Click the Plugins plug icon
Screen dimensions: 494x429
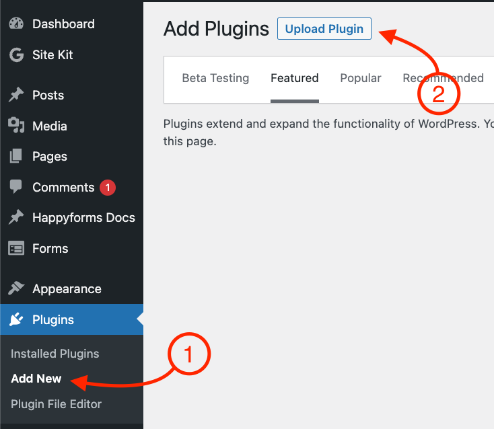pyautogui.click(x=16, y=319)
